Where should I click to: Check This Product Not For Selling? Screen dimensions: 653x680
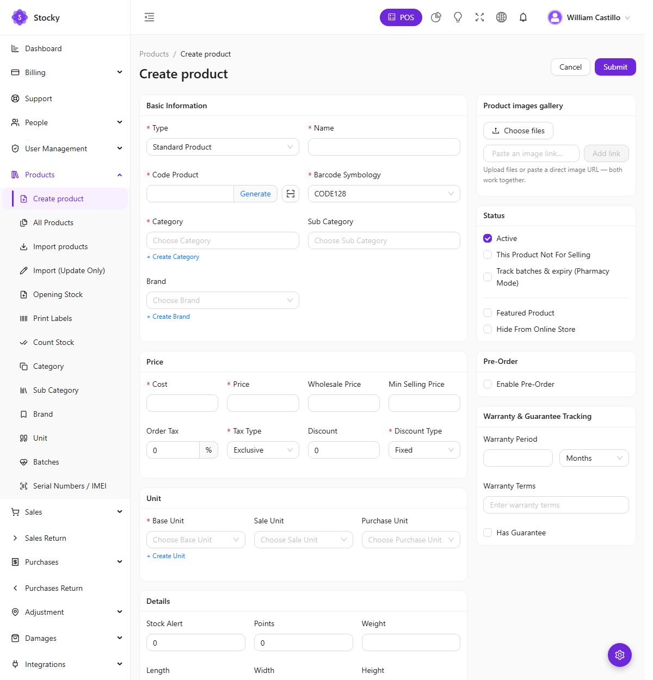click(x=488, y=255)
